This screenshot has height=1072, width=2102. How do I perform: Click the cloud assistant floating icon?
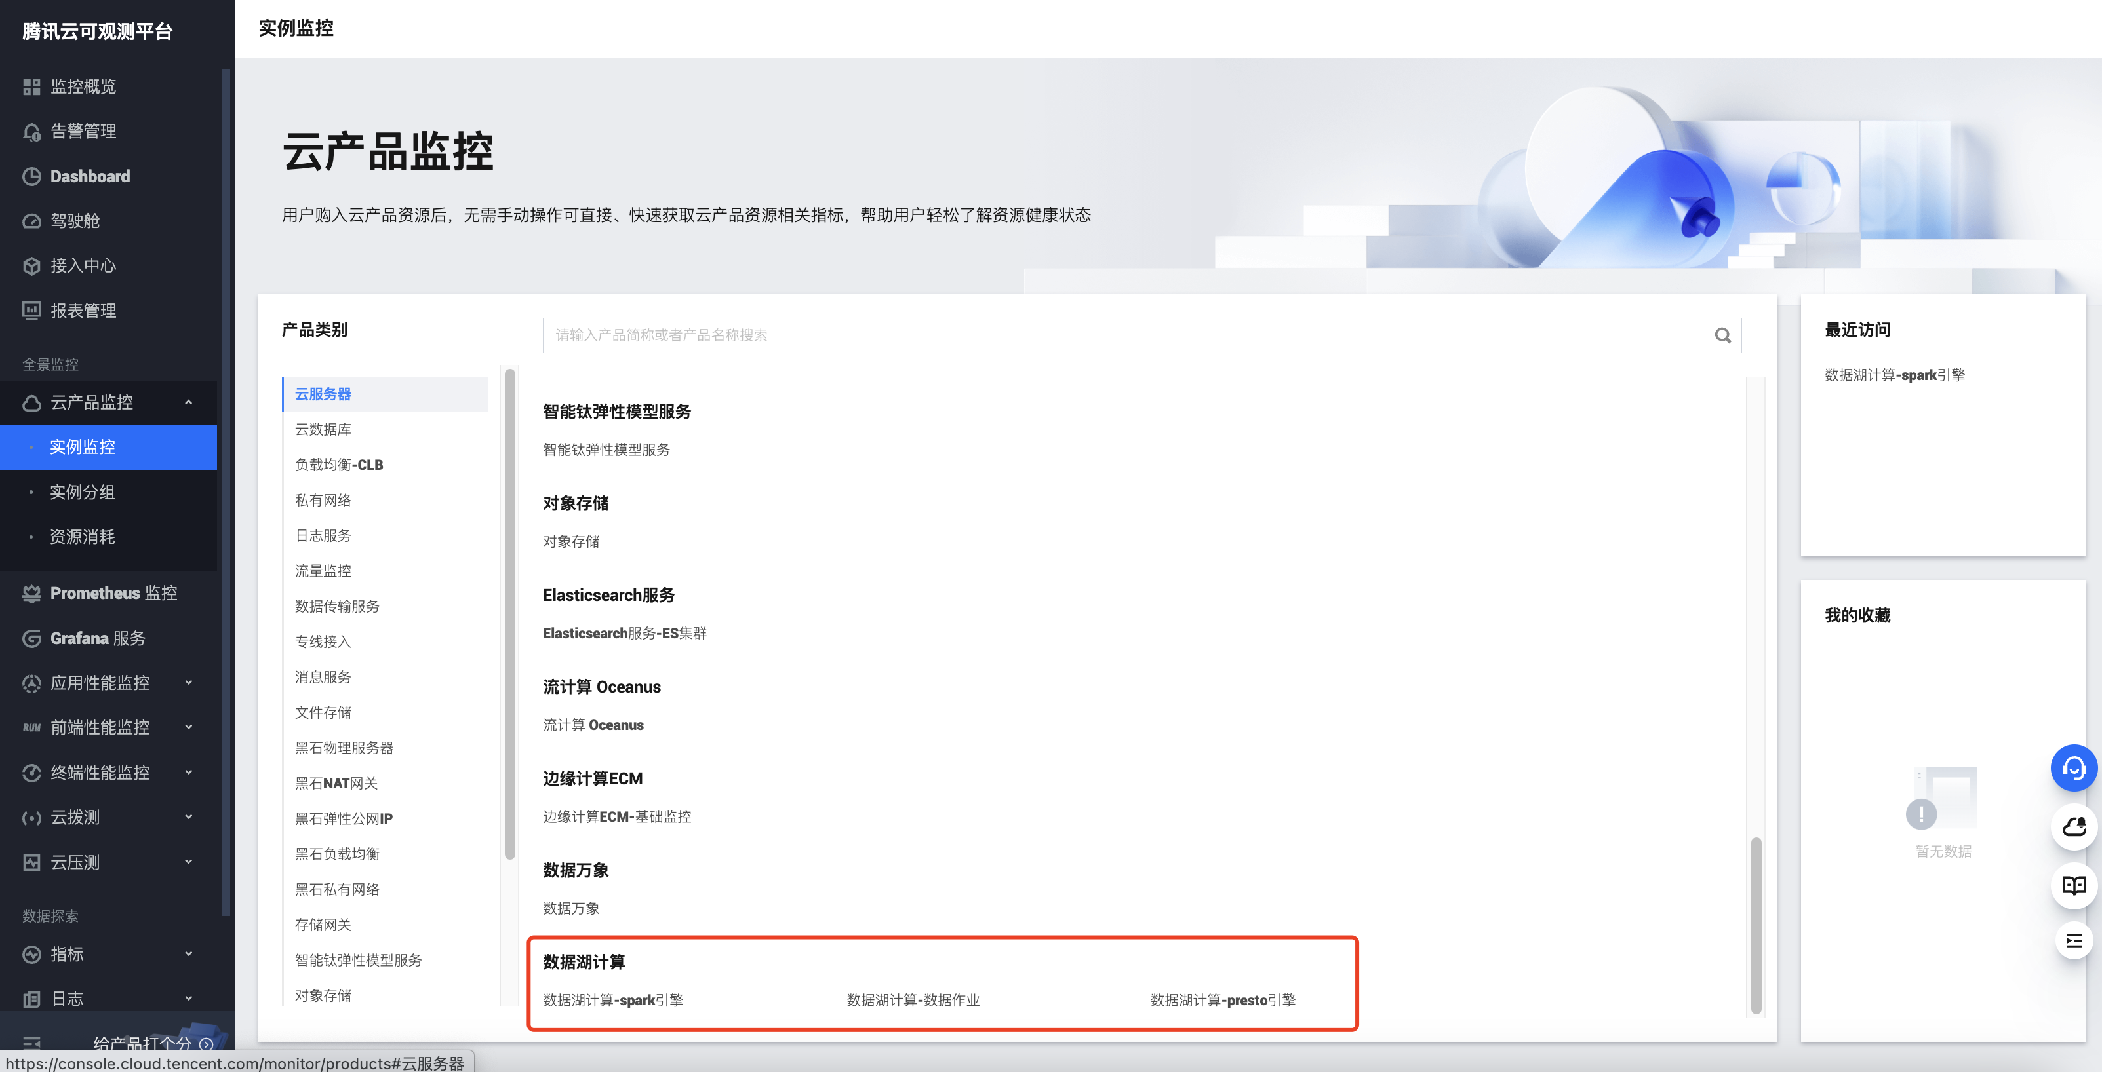2073,827
